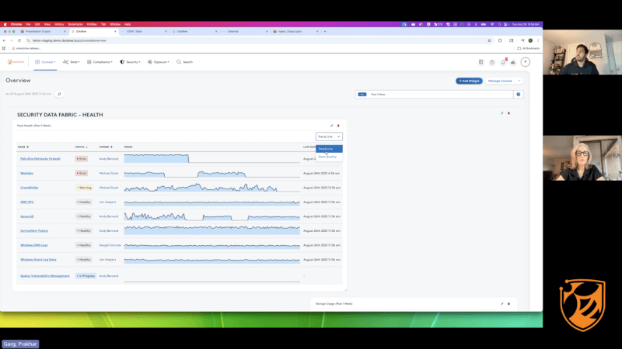Delete the Security Data Fabric section trash icon
The image size is (622, 349).
pyautogui.click(x=508, y=113)
